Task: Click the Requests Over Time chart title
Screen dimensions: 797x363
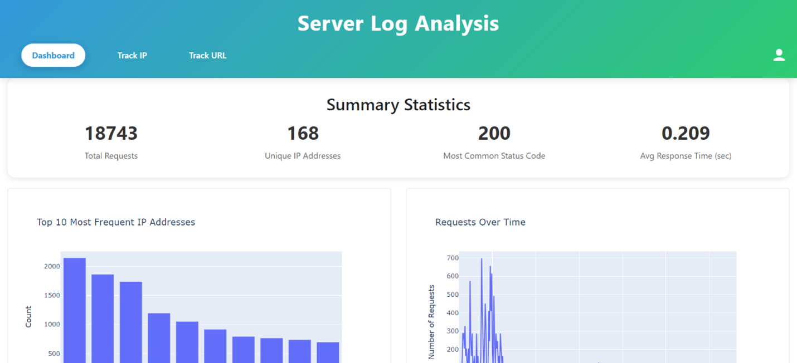Action: pyautogui.click(x=480, y=222)
